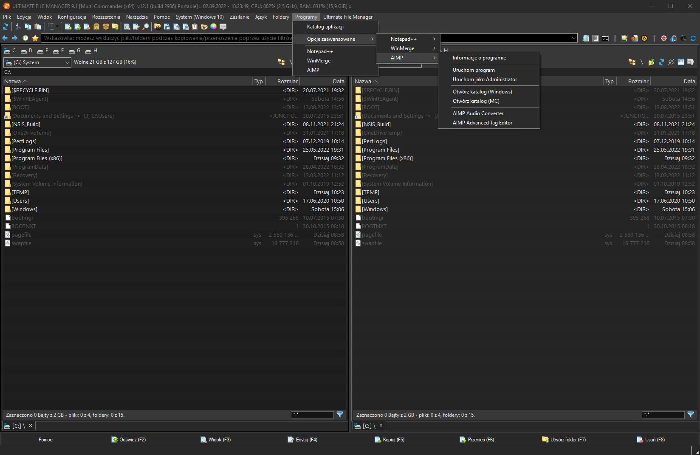Open favorites with the star icon
Viewport: 700px width, 455px height.
tap(35, 38)
